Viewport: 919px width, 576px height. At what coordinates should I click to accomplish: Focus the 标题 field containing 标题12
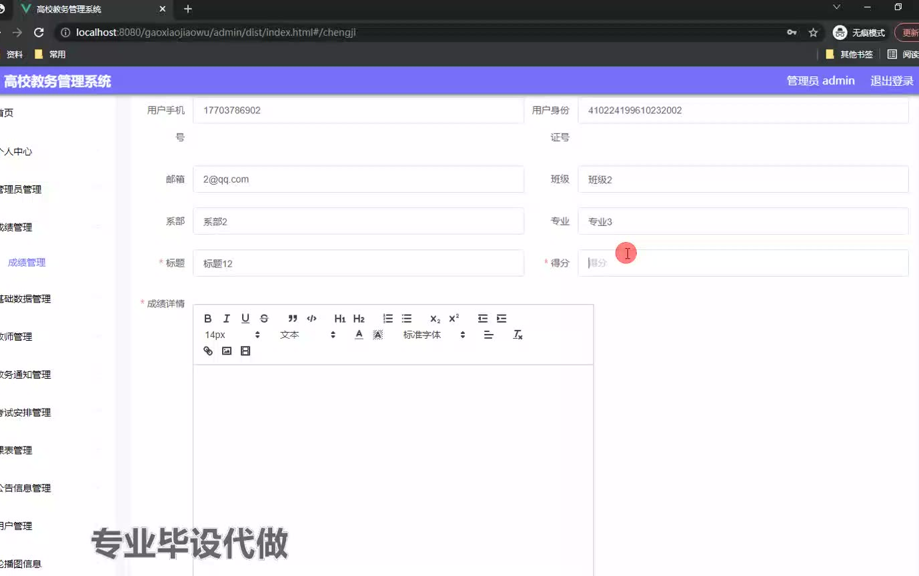pos(358,263)
